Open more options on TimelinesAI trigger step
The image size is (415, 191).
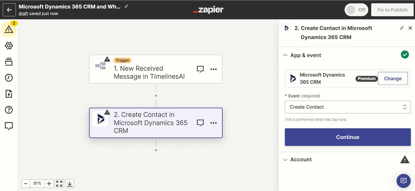coord(213,69)
